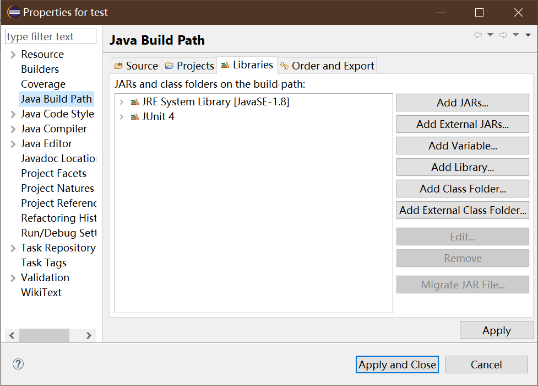
Task: Select Project Natures in the sidebar
Action: coord(57,189)
